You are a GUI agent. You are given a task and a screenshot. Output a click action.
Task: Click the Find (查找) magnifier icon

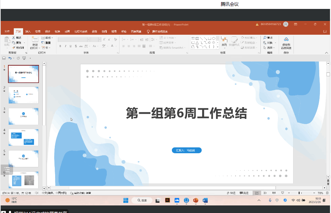(265, 38)
